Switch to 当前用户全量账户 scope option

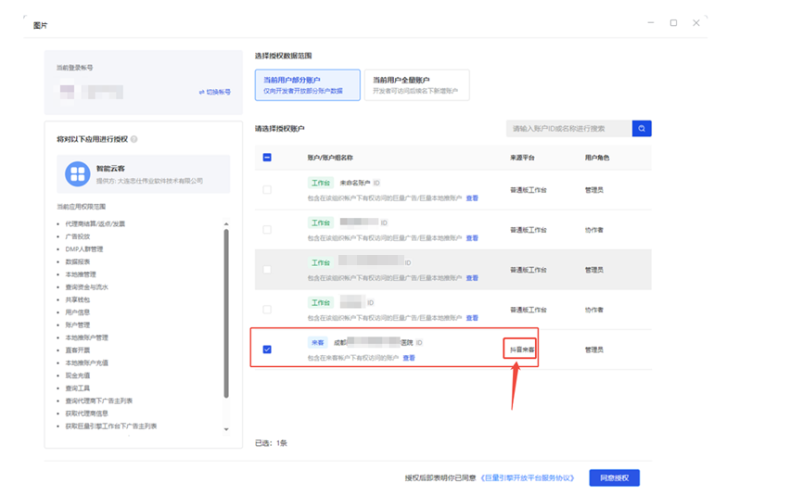point(416,85)
